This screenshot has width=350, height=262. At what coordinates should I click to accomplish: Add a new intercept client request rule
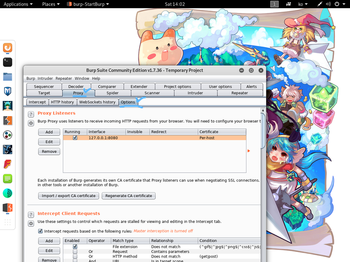coord(49,241)
